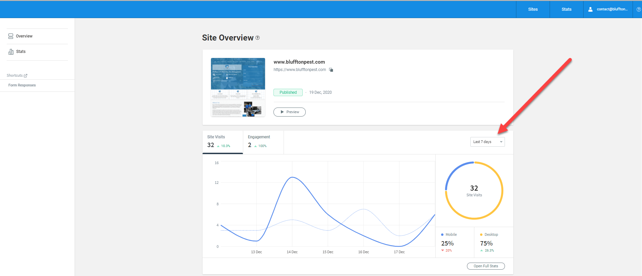The width and height of the screenshot is (642, 276).
Task: Click the 15 Dec axis label
Action: tap(328, 252)
